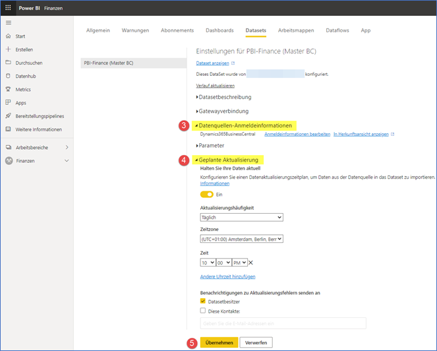Viewport: 437px width, 351px height.
Task: Open the app launcher waffle icon
Action: click(8, 7)
